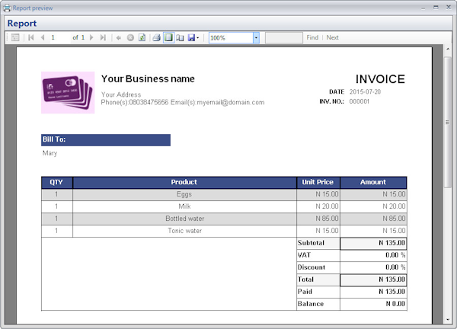Toggle Print Layout view
The width and height of the screenshot is (457, 329).
tap(168, 37)
